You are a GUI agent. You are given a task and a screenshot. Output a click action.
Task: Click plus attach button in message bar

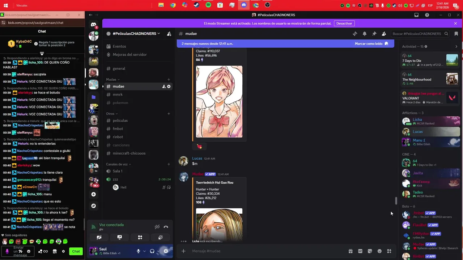coord(183,251)
